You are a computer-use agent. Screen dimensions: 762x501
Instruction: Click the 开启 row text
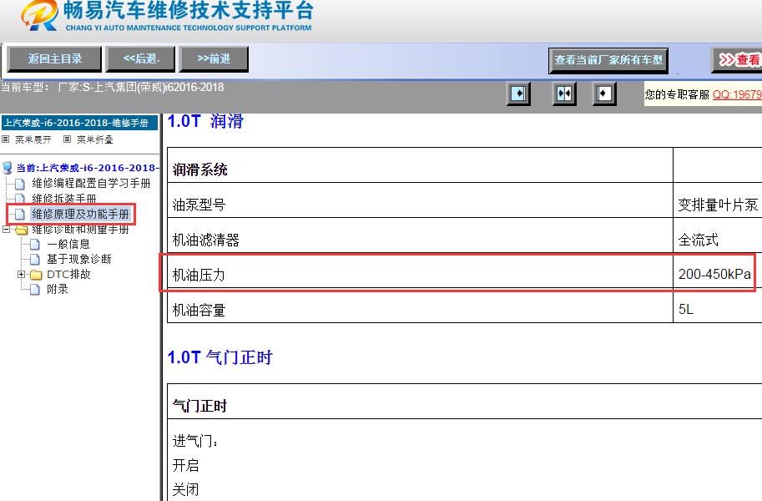(x=185, y=465)
